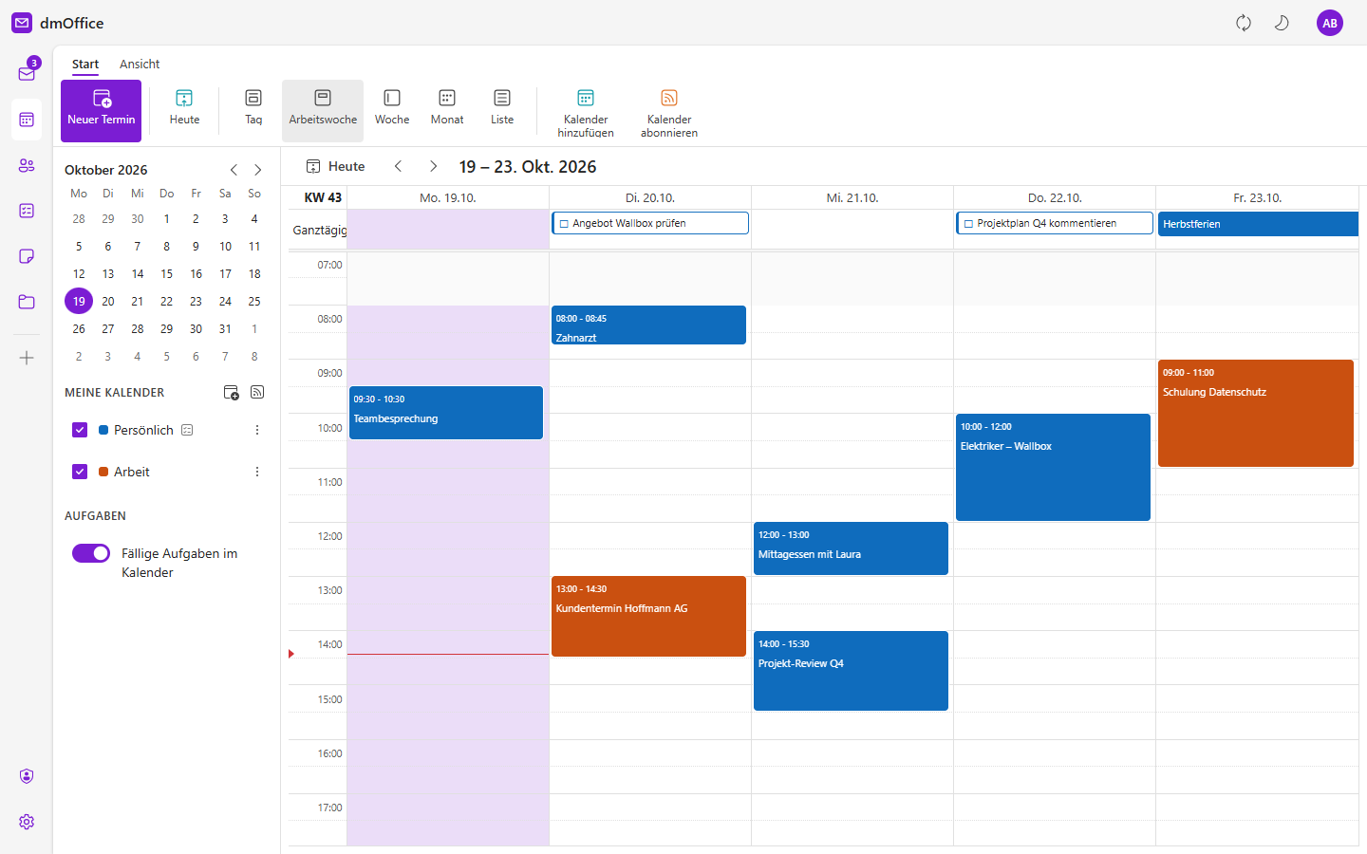The width and height of the screenshot is (1367, 854).
Task: Click Kalender hinzufügen in the ribbon
Action: tap(586, 113)
